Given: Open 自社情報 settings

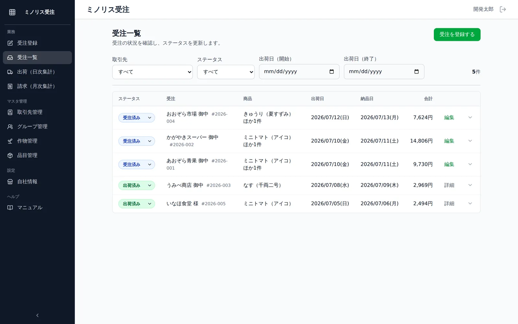Looking at the screenshot, I should tap(37, 182).
